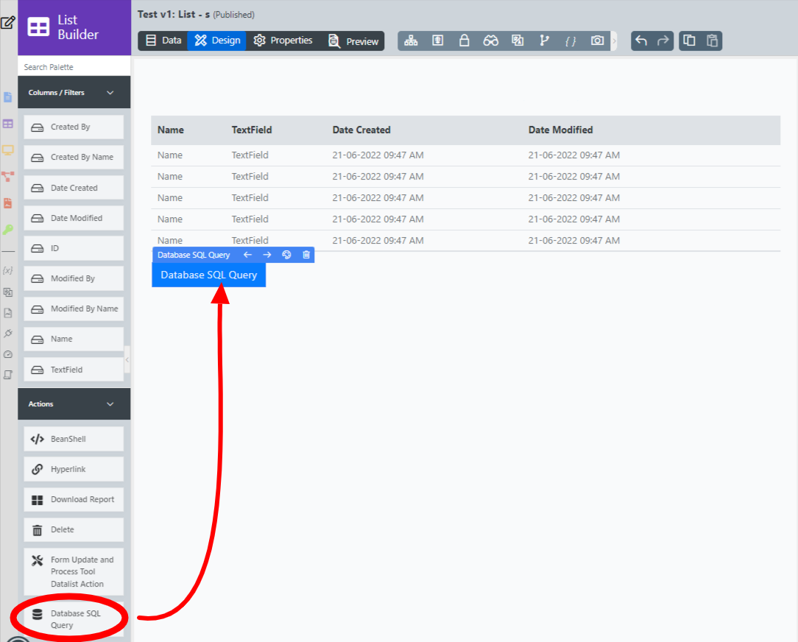798x642 pixels.
Task: Click the screenshot camera icon
Action: click(597, 41)
